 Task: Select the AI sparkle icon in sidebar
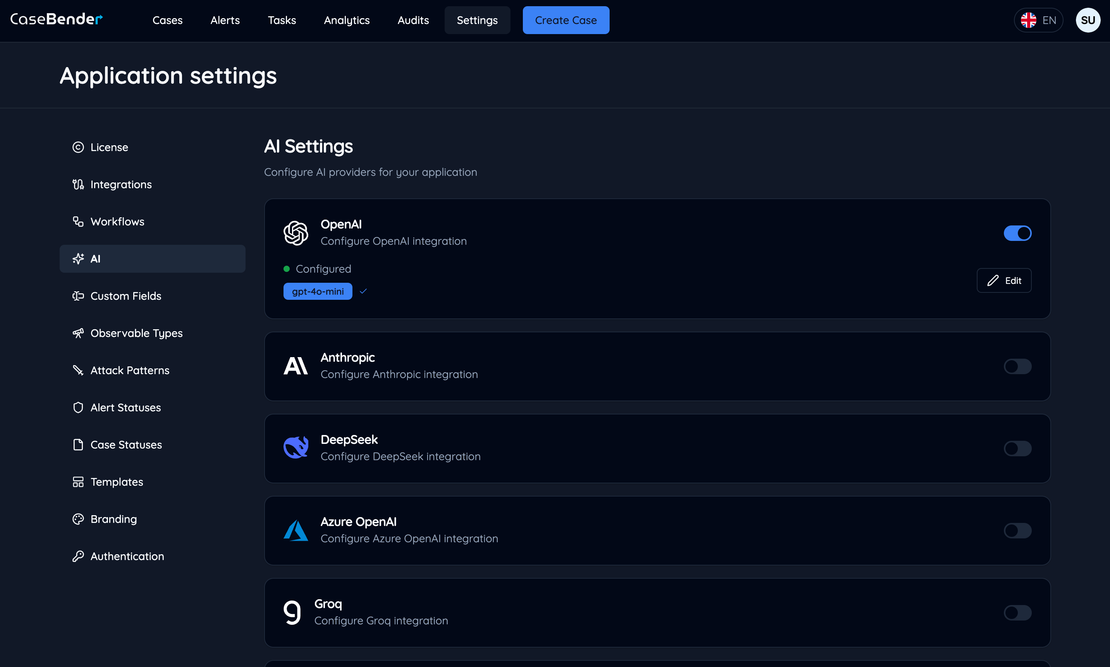pyautogui.click(x=78, y=258)
